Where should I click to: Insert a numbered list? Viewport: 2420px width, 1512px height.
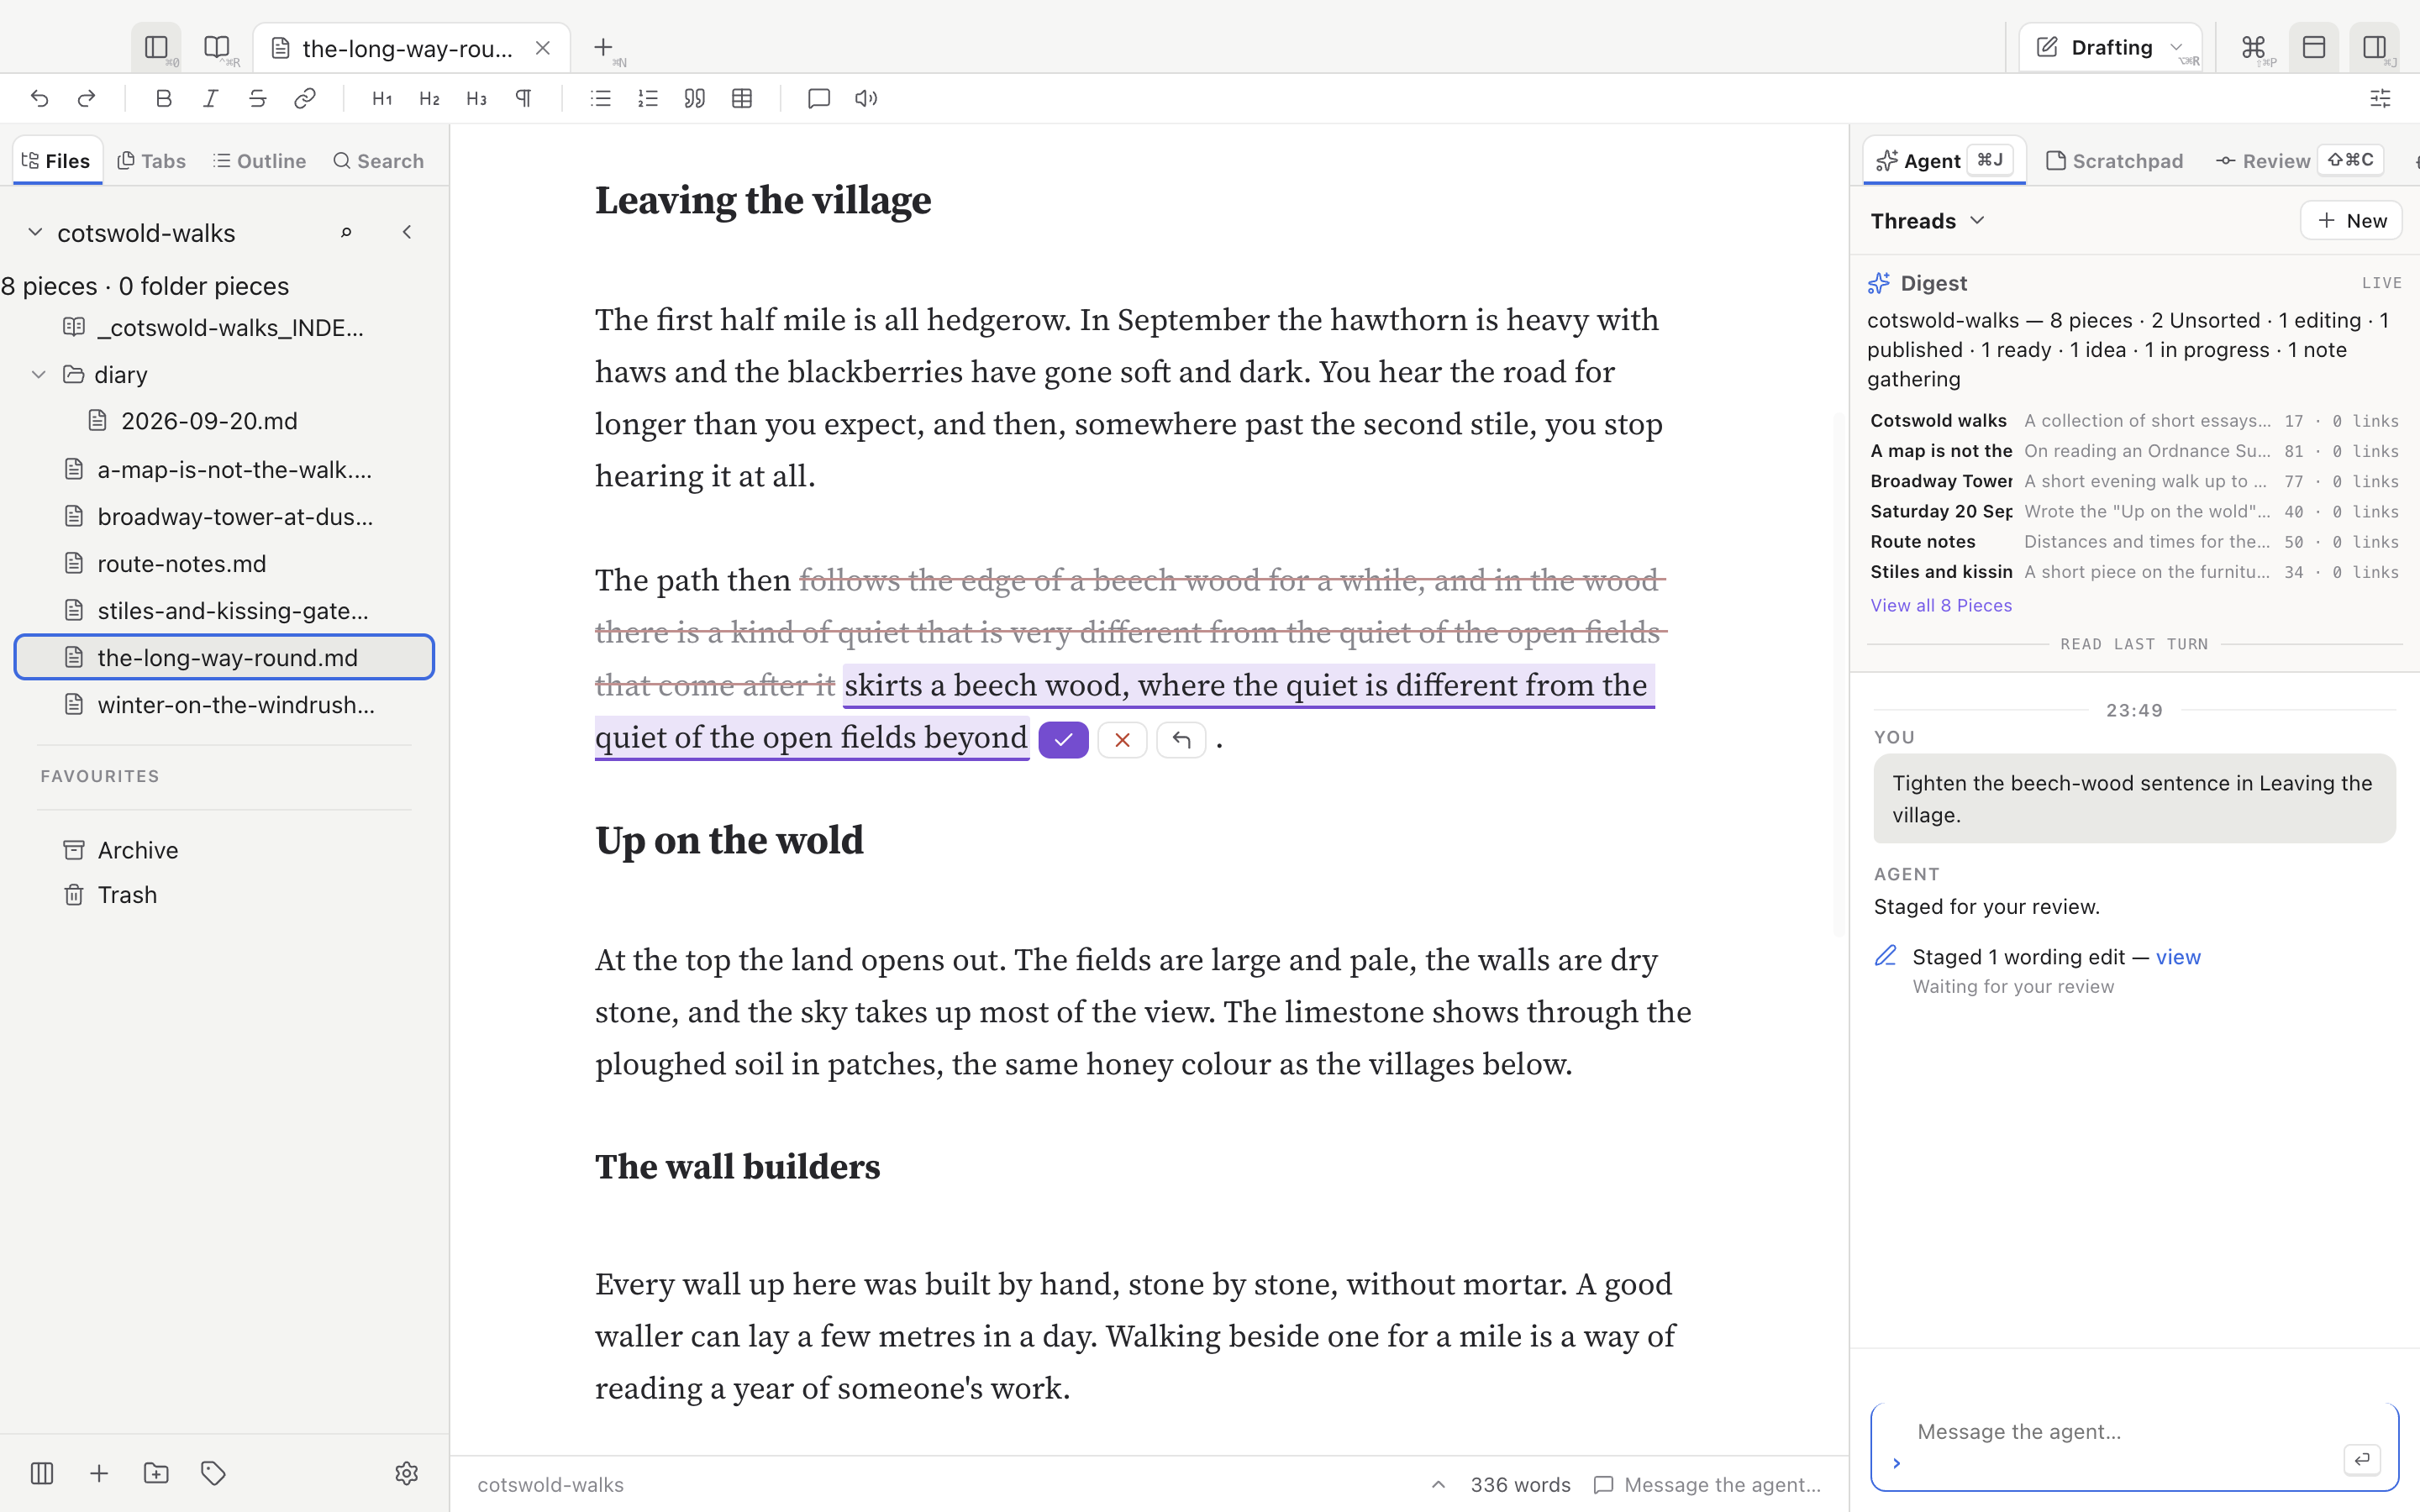point(648,98)
